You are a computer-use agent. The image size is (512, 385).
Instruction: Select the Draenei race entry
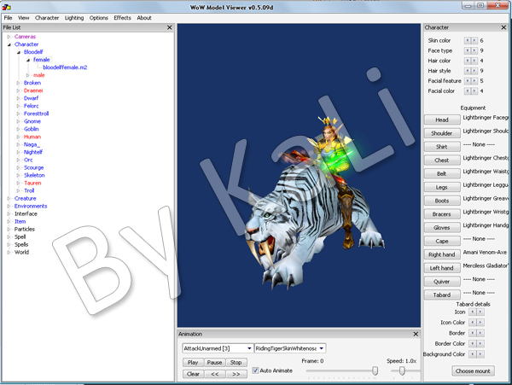(x=33, y=90)
